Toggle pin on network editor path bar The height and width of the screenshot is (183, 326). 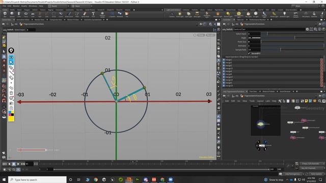tap(320, 96)
